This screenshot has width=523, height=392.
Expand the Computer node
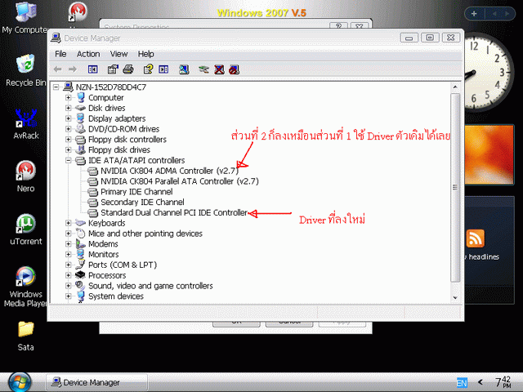pos(69,98)
